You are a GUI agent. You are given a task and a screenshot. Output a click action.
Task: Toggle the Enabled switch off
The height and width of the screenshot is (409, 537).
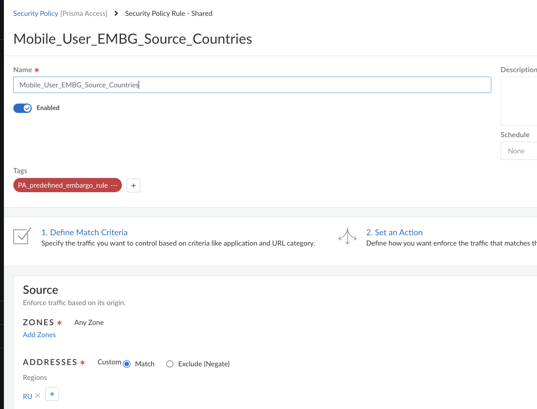point(22,108)
